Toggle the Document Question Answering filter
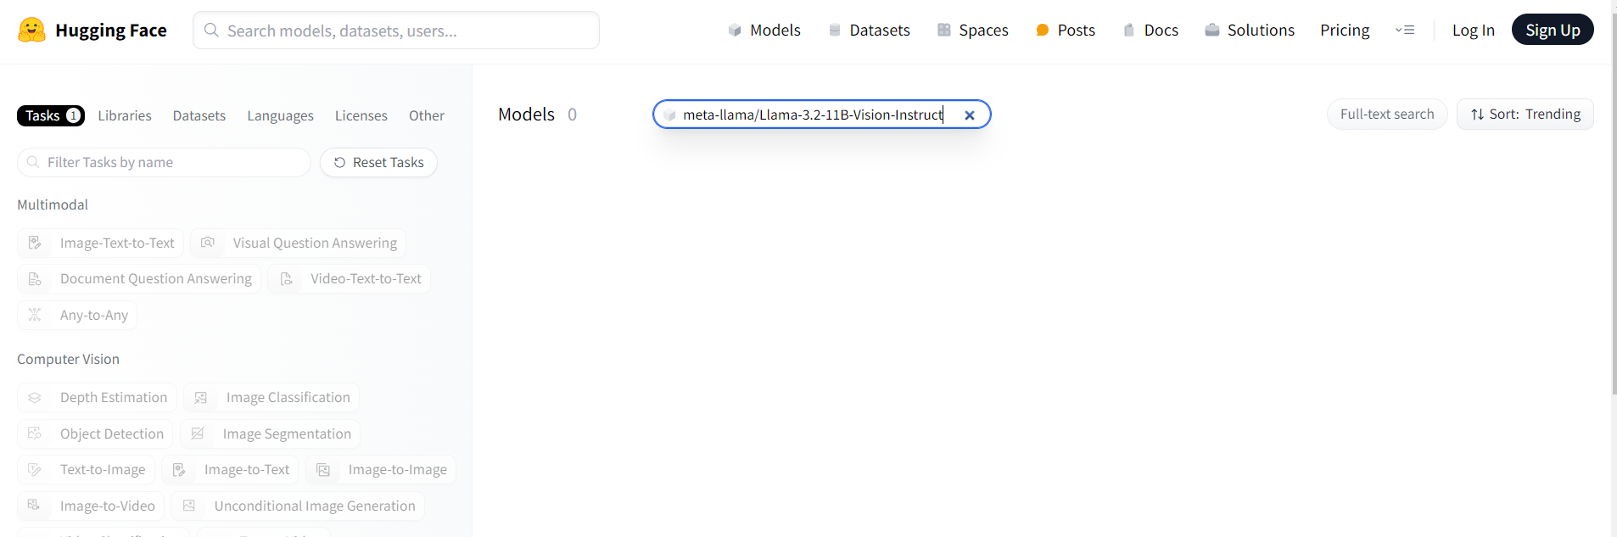 (x=139, y=279)
